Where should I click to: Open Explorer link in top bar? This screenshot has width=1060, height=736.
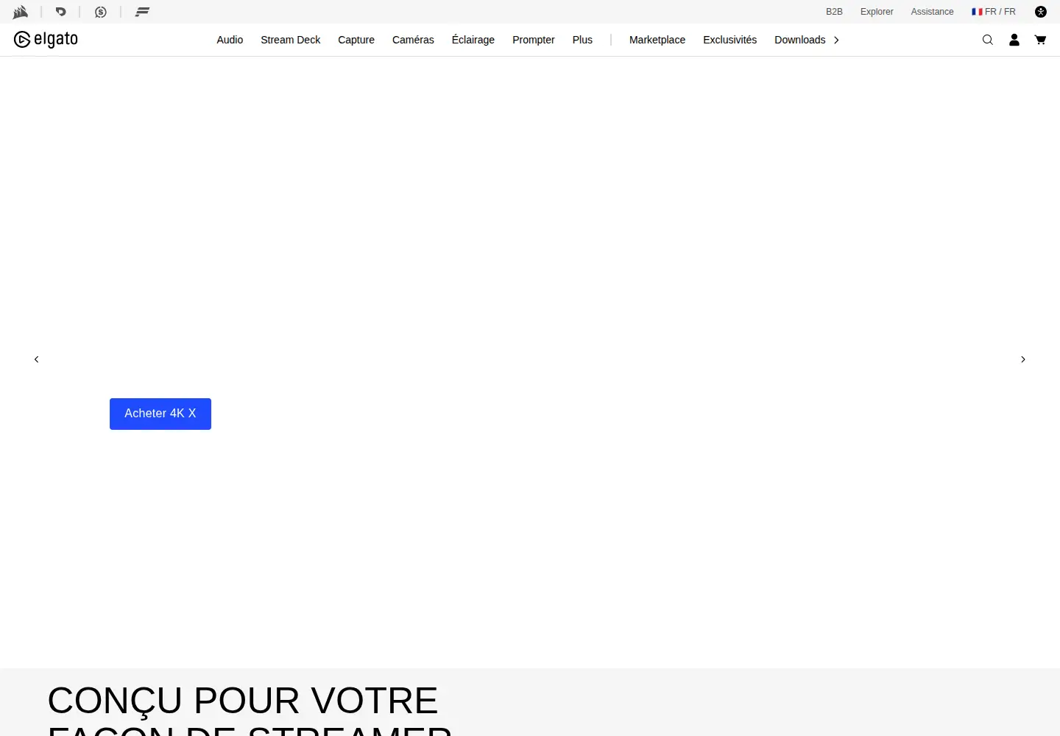877,12
